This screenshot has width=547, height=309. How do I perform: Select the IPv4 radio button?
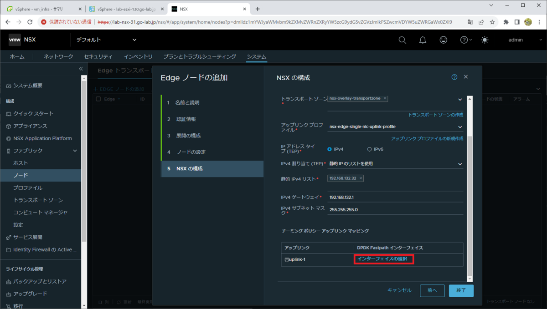point(330,149)
